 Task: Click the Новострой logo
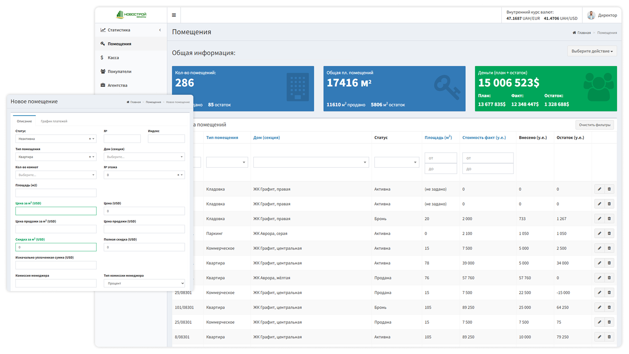tap(131, 15)
